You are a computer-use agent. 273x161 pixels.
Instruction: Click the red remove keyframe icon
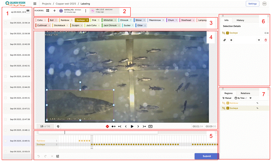coord(107,126)
